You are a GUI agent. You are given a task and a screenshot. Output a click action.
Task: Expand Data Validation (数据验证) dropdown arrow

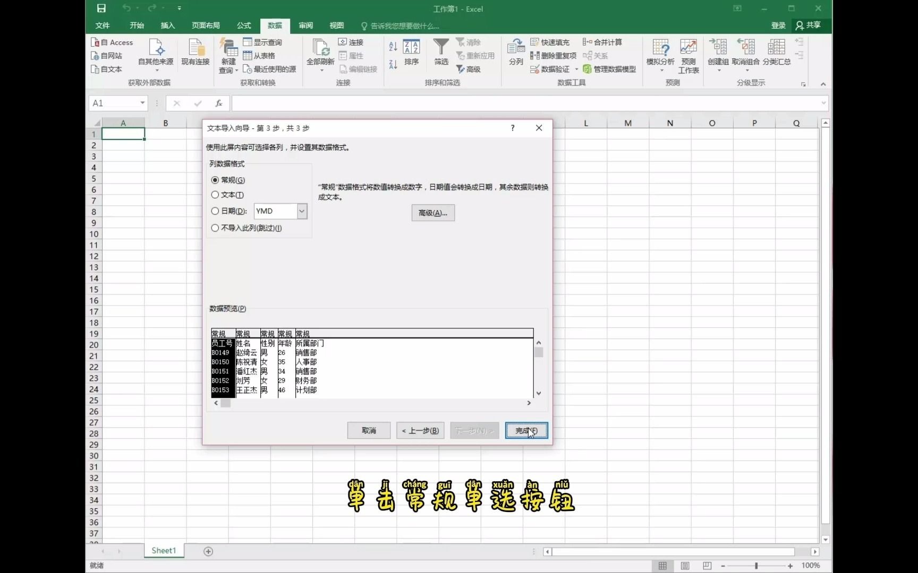576,69
